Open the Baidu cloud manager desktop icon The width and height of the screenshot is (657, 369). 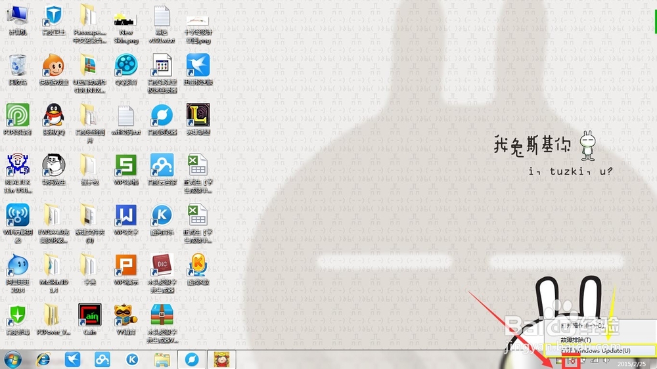click(x=162, y=170)
